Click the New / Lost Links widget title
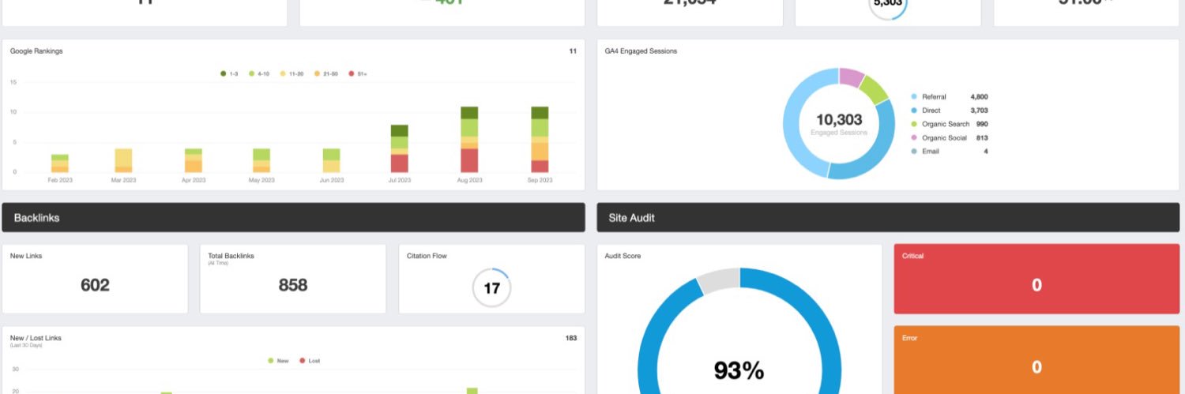The image size is (1185, 394). coord(36,338)
